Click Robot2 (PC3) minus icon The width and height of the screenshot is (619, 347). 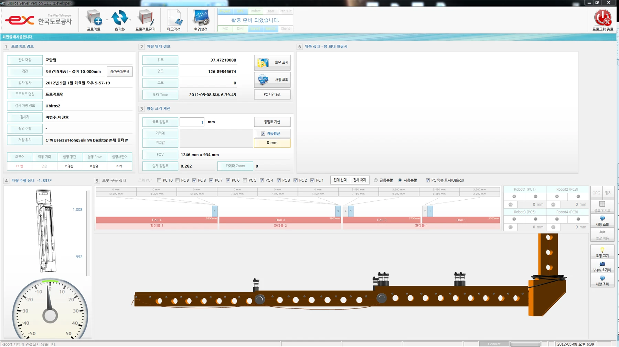578,197
